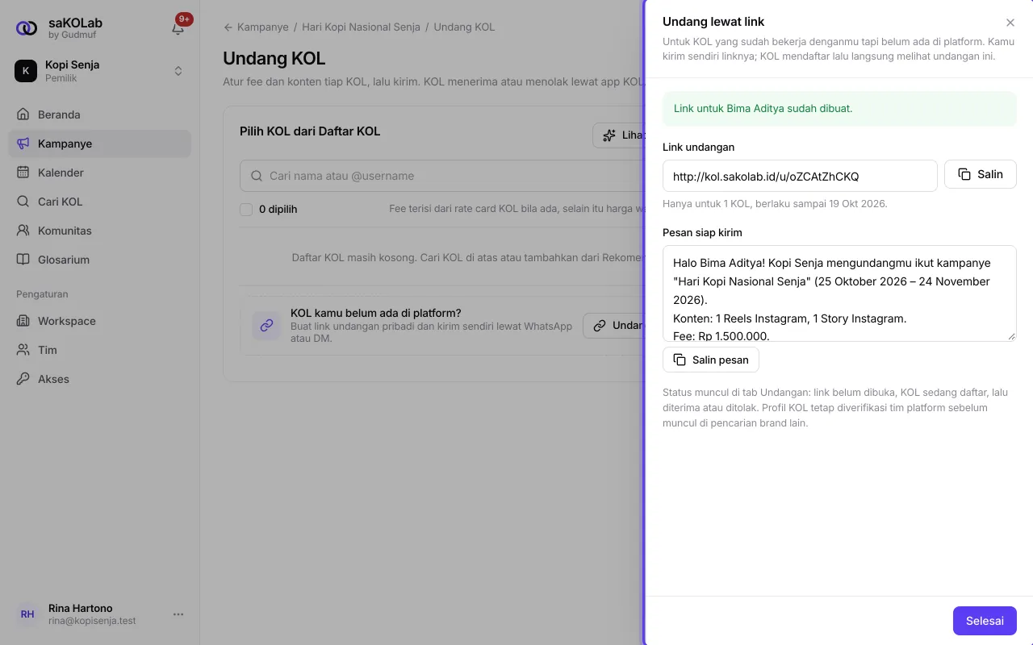Click the Kopi Senja K avatar
This screenshot has height=645, width=1033.
point(26,71)
